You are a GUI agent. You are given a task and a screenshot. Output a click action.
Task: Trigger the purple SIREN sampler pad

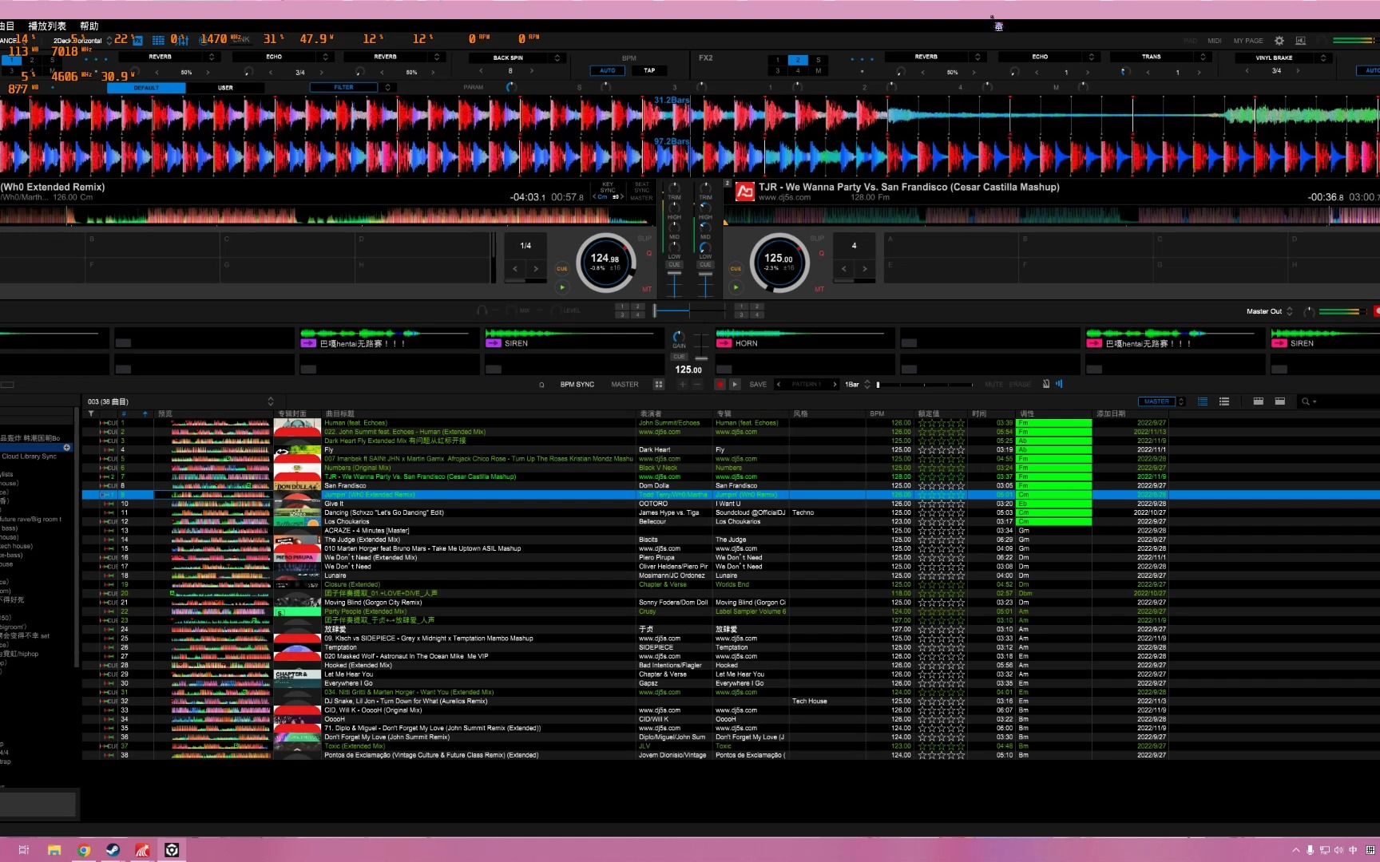pyautogui.click(x=493, y=343)
